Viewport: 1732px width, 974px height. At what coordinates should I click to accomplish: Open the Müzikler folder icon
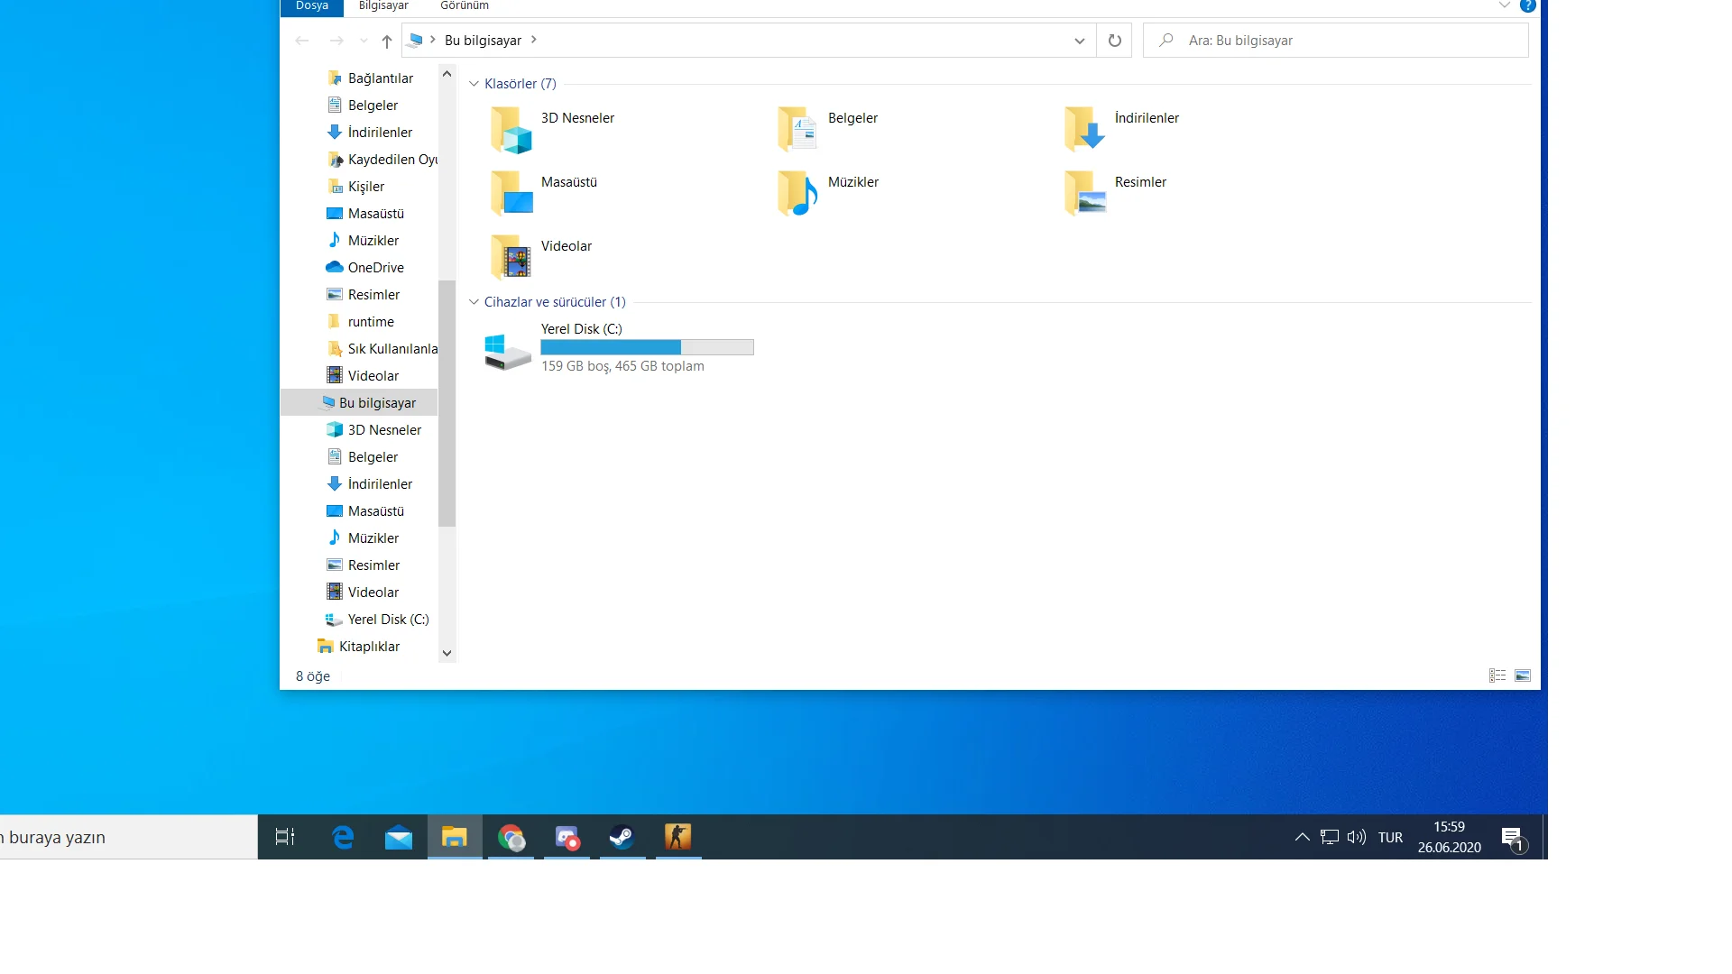pos(797,193)
